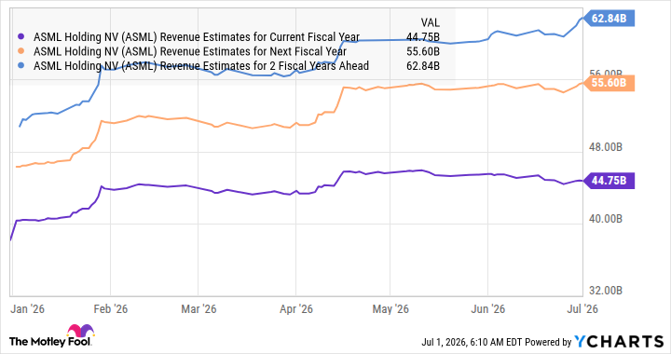Click The Motley Fool logo
The height and width of the screenshot is (354, 671).
(x=51, y=336)
